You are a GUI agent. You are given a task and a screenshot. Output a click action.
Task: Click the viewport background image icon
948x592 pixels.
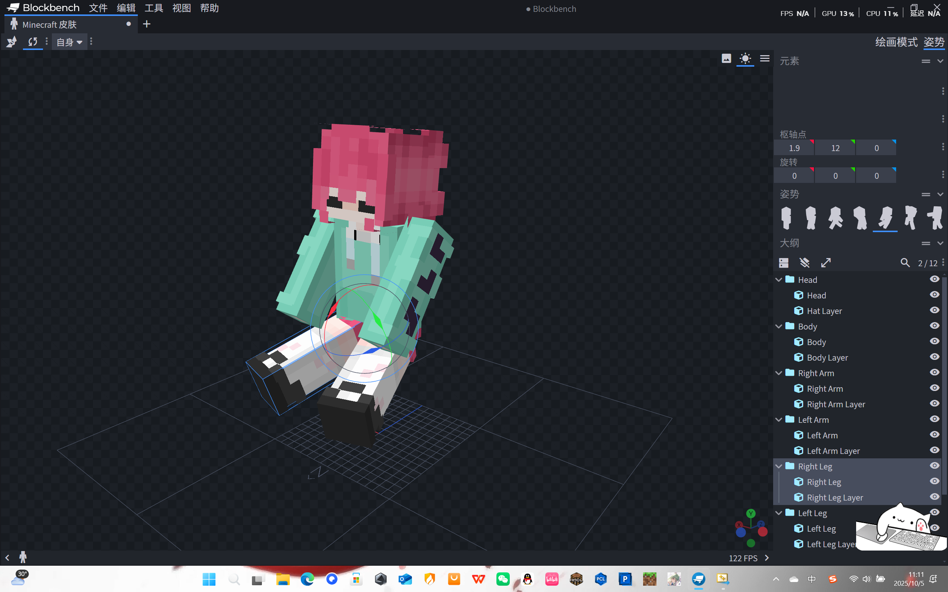(726, 59)
